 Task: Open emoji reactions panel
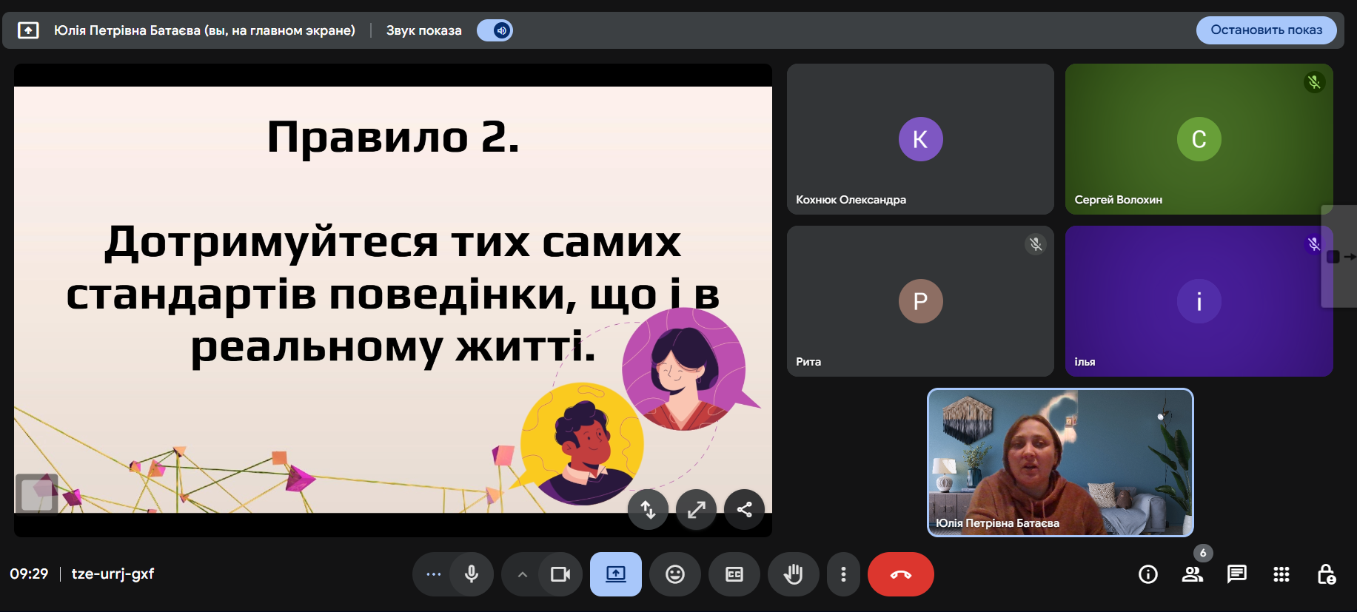tap(674, 574)
